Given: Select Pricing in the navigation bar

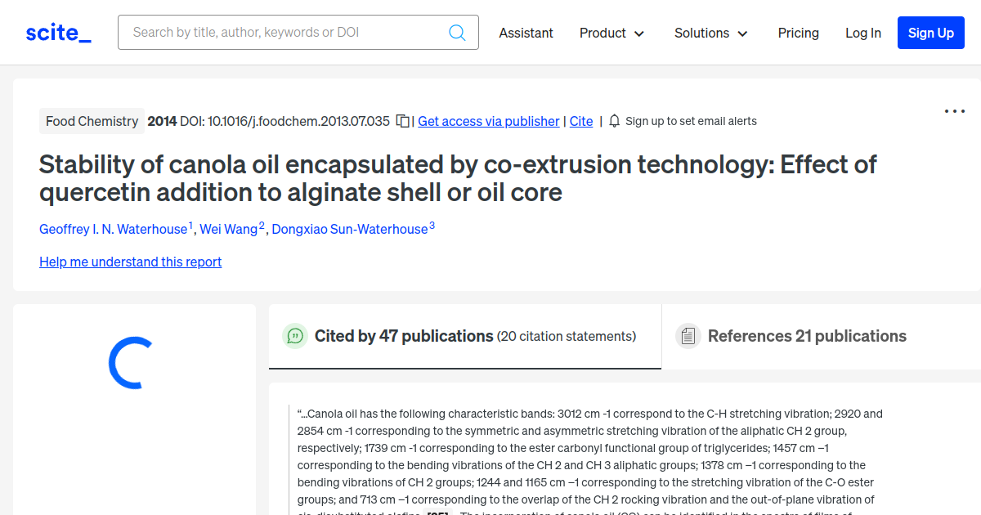Looking at the screenshot, I should (x=798, y=33).
